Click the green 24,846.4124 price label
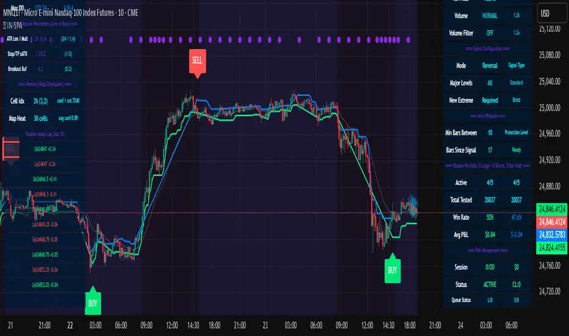The height and width of the screenshot is (336, 569). click(552, 209)
